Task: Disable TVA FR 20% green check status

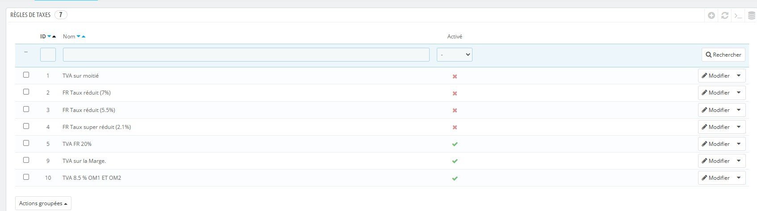Action: [455, 144]
